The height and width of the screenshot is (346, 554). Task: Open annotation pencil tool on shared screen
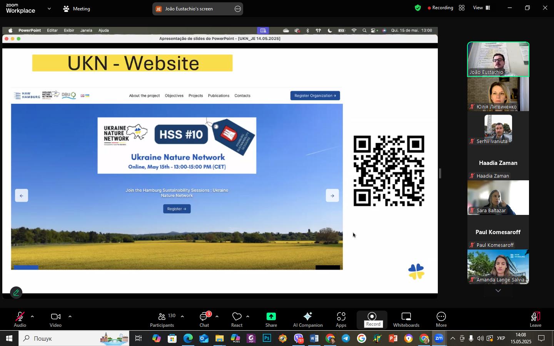point(16,293)
